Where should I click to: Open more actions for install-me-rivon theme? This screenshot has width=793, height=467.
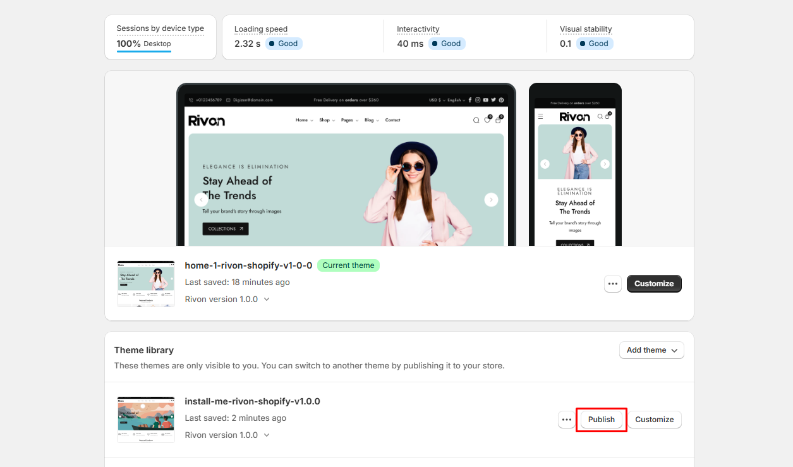(x=567, y=420)
